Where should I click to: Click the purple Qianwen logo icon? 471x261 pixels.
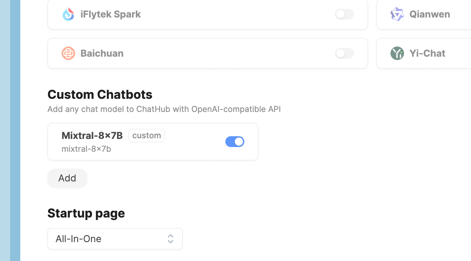397,14
